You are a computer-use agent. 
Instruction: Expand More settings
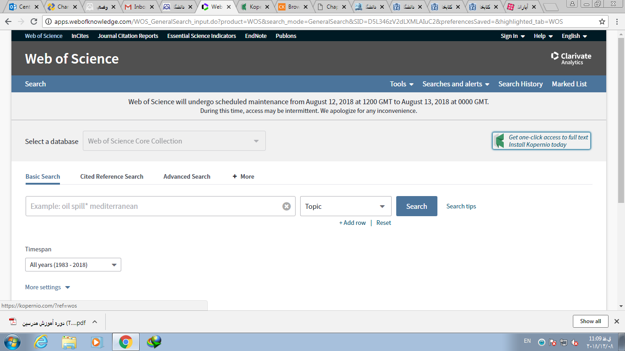48,287
